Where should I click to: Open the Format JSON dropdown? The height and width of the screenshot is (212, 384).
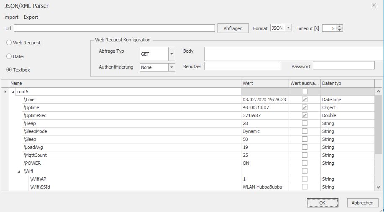(x=289, y=28)
